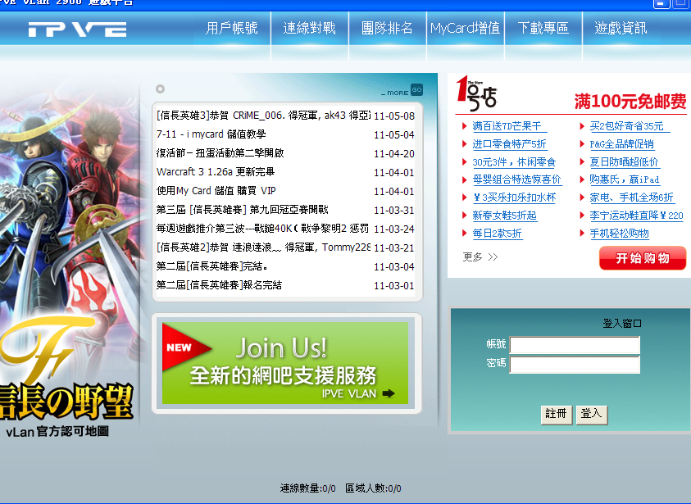The image size is (691, 504).
Task: Click the 區域人數:0/0 status text
Action: coord(373,488)
